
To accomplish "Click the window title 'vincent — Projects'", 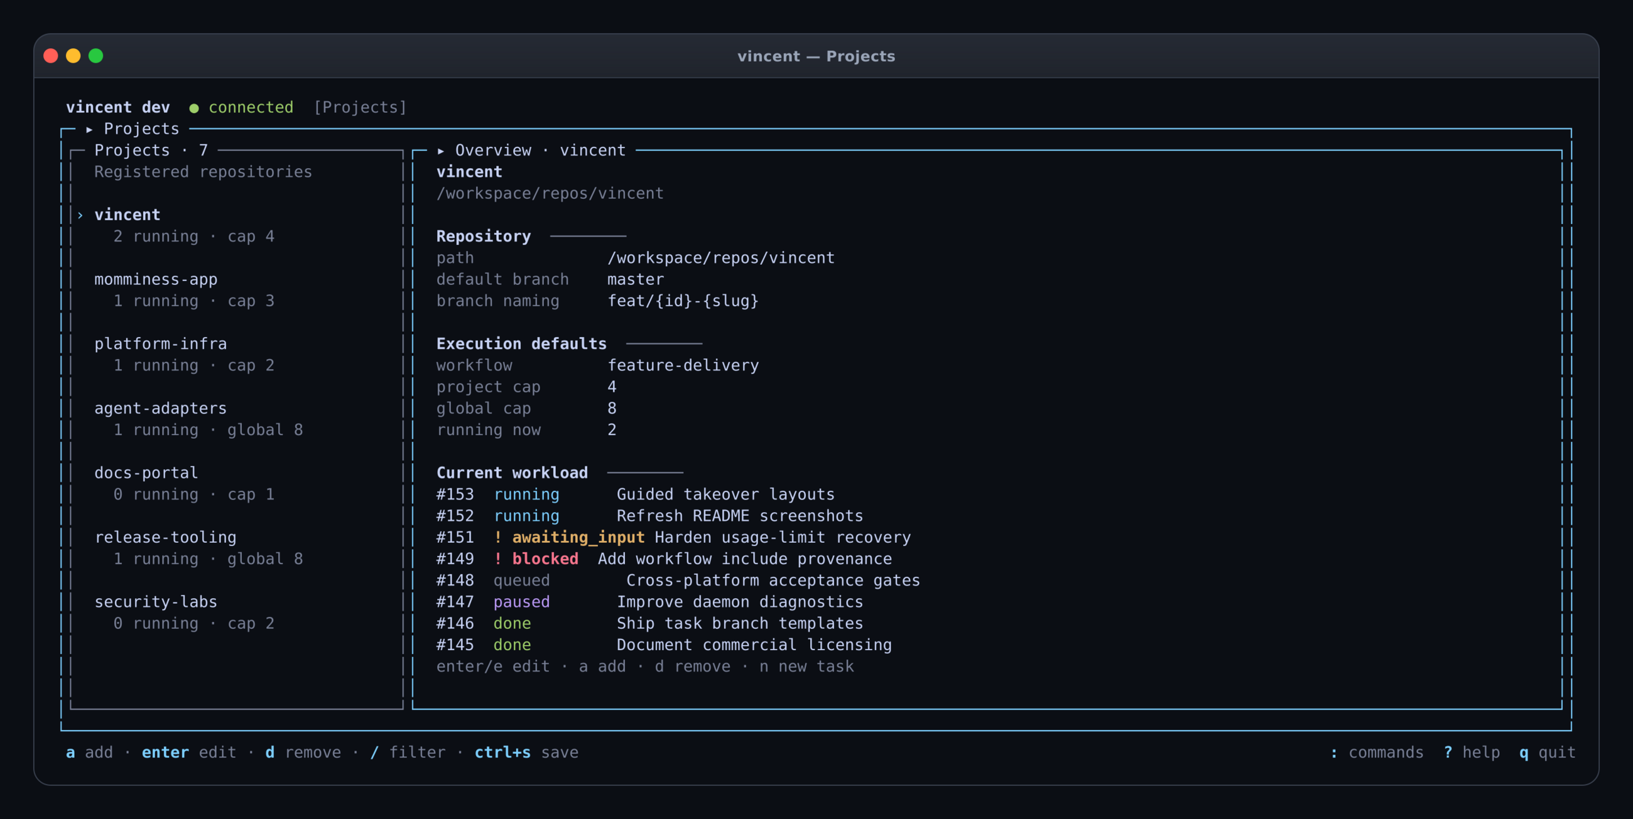I will point(816,56).
